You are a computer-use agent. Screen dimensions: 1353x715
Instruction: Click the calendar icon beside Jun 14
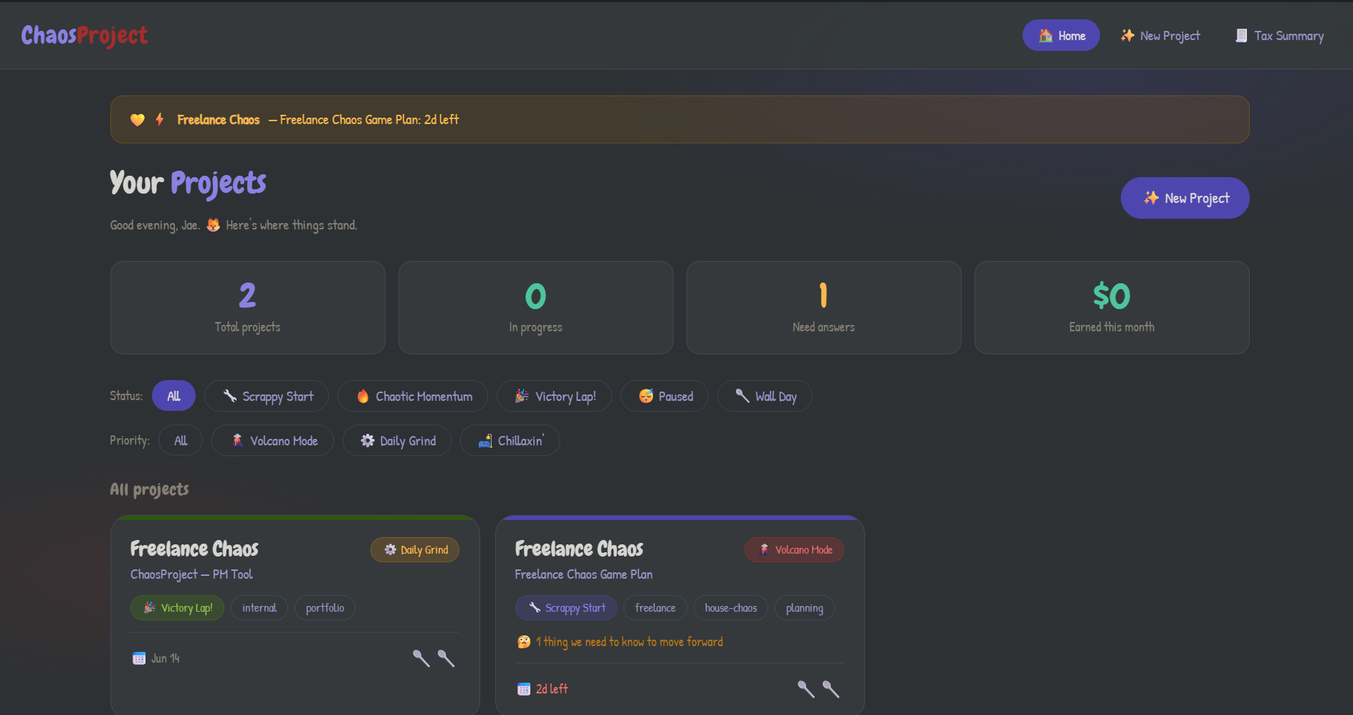(x=139, y=658)
